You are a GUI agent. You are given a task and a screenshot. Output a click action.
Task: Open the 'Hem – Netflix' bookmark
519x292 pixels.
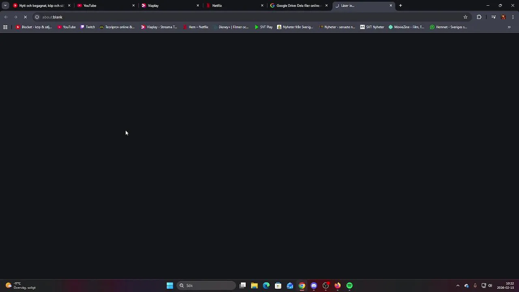(x=195, y=27)
